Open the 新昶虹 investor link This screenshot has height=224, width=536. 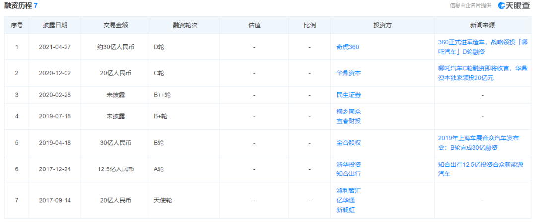click(x=346, y=210)
